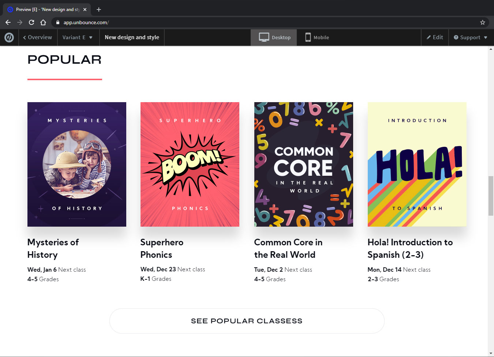Viewport: 494px width, 357px height.
Task: Open a new browser tab with plus
Action: pyautogui.click(x=99, y=10)
